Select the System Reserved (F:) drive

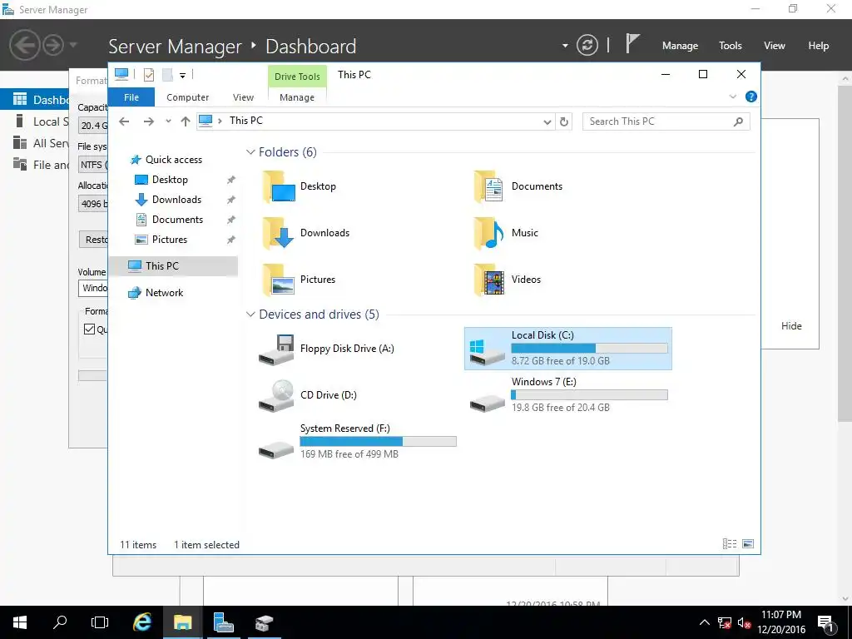pyautogui.click(x=357, y=442)
